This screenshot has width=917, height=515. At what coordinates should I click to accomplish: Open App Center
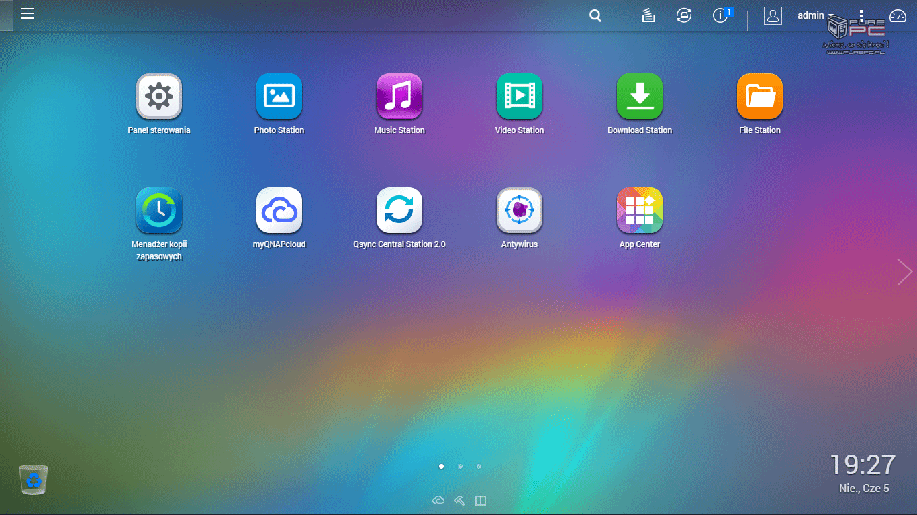[640, 210]
